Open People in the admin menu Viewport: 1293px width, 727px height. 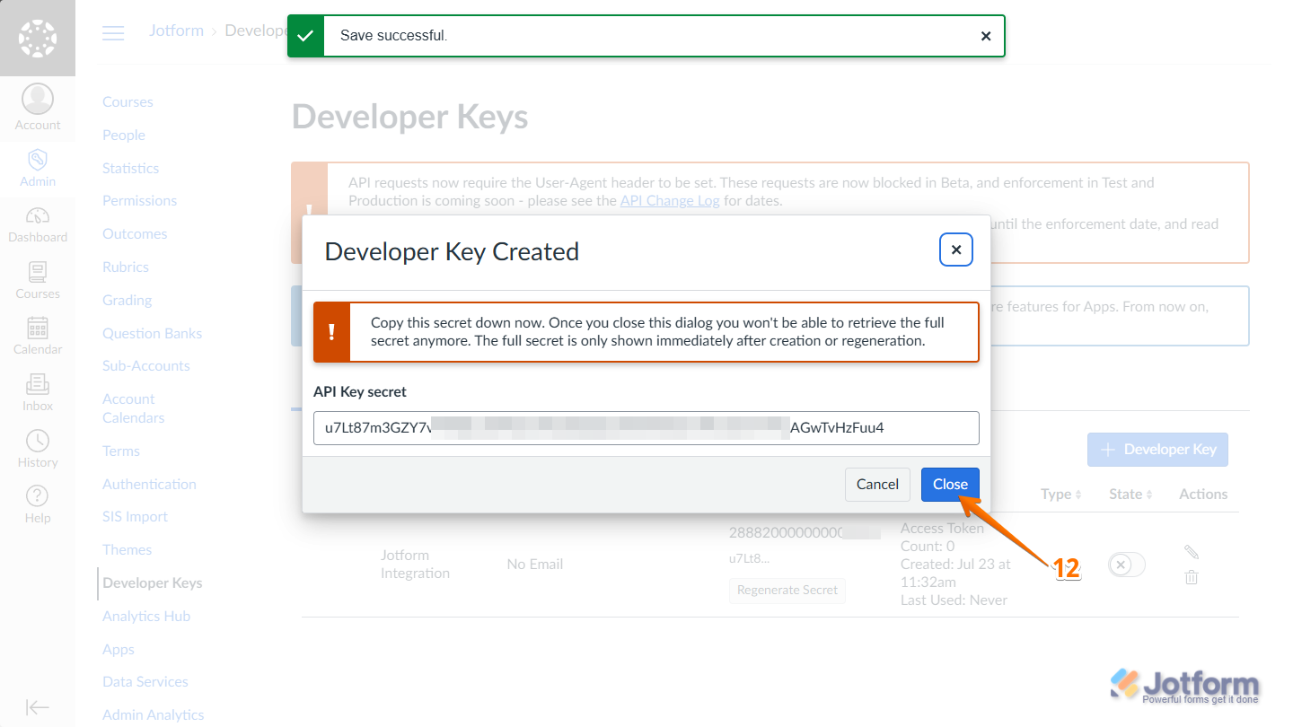tap(124, 136)
